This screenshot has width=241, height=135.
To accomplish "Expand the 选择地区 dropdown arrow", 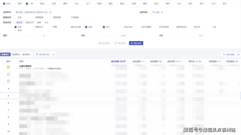I will pyautogui.click(x=162, y=12).
